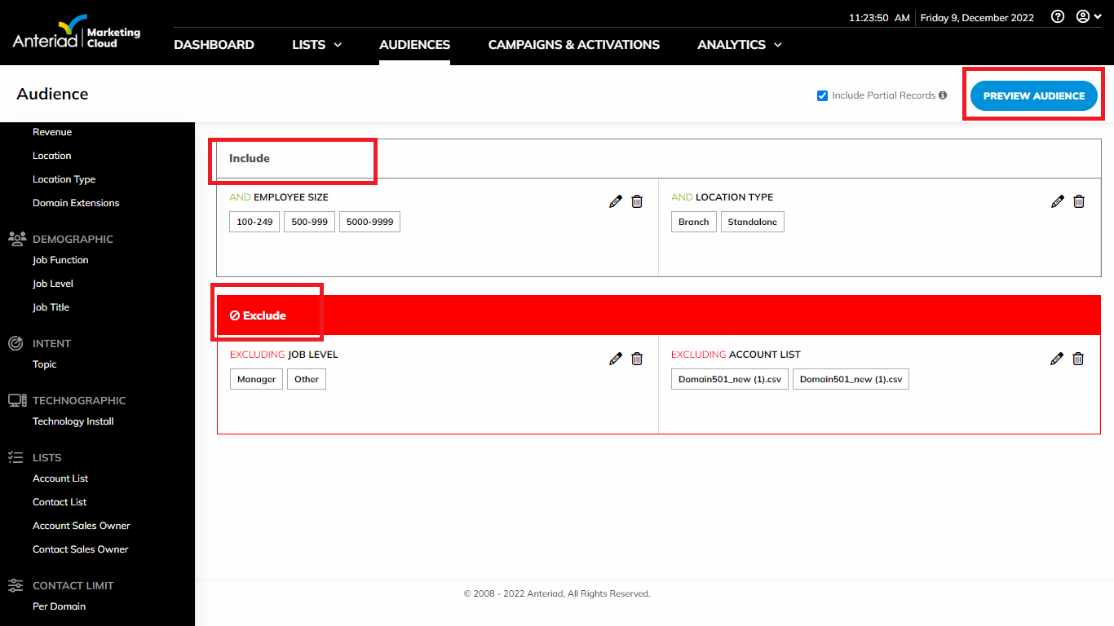Expand the Analytics dropdown in top navigation
Image resolution: width=1114 pixels, height=626 pixels.
coord(739,45)
